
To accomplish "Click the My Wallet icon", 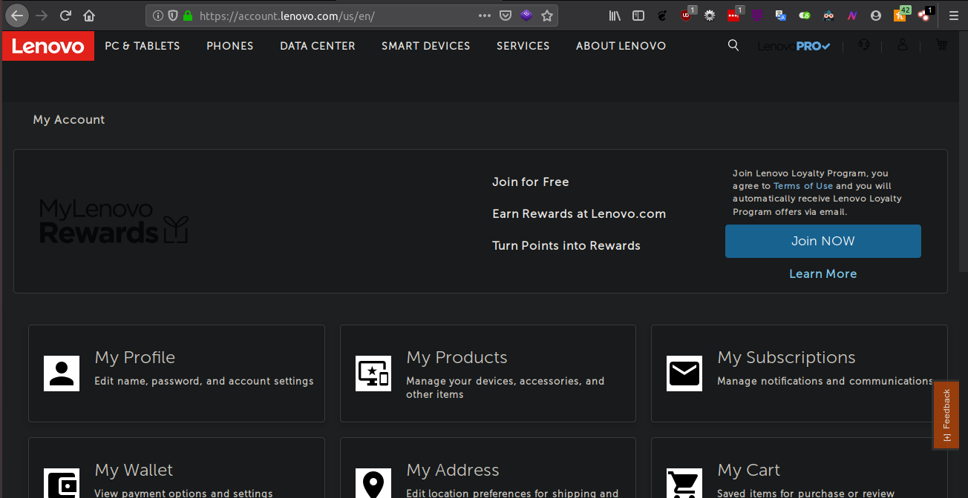I will point(62,483).
